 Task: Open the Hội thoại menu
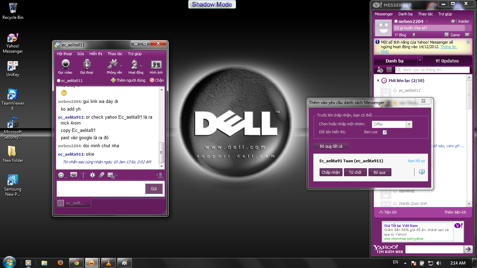pos(64,54)
